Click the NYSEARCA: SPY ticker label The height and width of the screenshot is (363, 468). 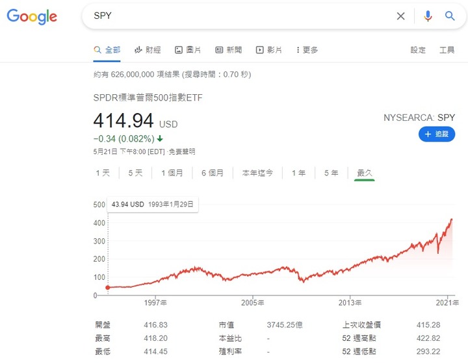click(419, 118)
